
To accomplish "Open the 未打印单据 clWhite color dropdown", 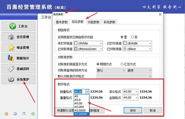I will coord(88,43).
